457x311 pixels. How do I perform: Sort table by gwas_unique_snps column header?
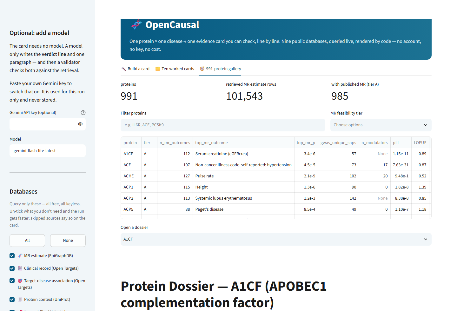click(x=338, y=143)
